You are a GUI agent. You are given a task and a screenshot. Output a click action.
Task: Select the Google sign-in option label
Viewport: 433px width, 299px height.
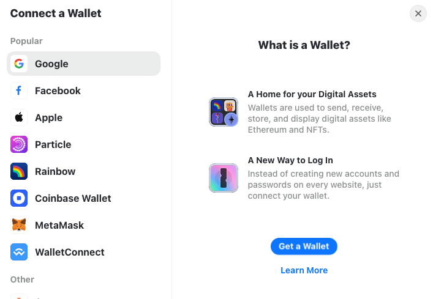coord(51,64)
